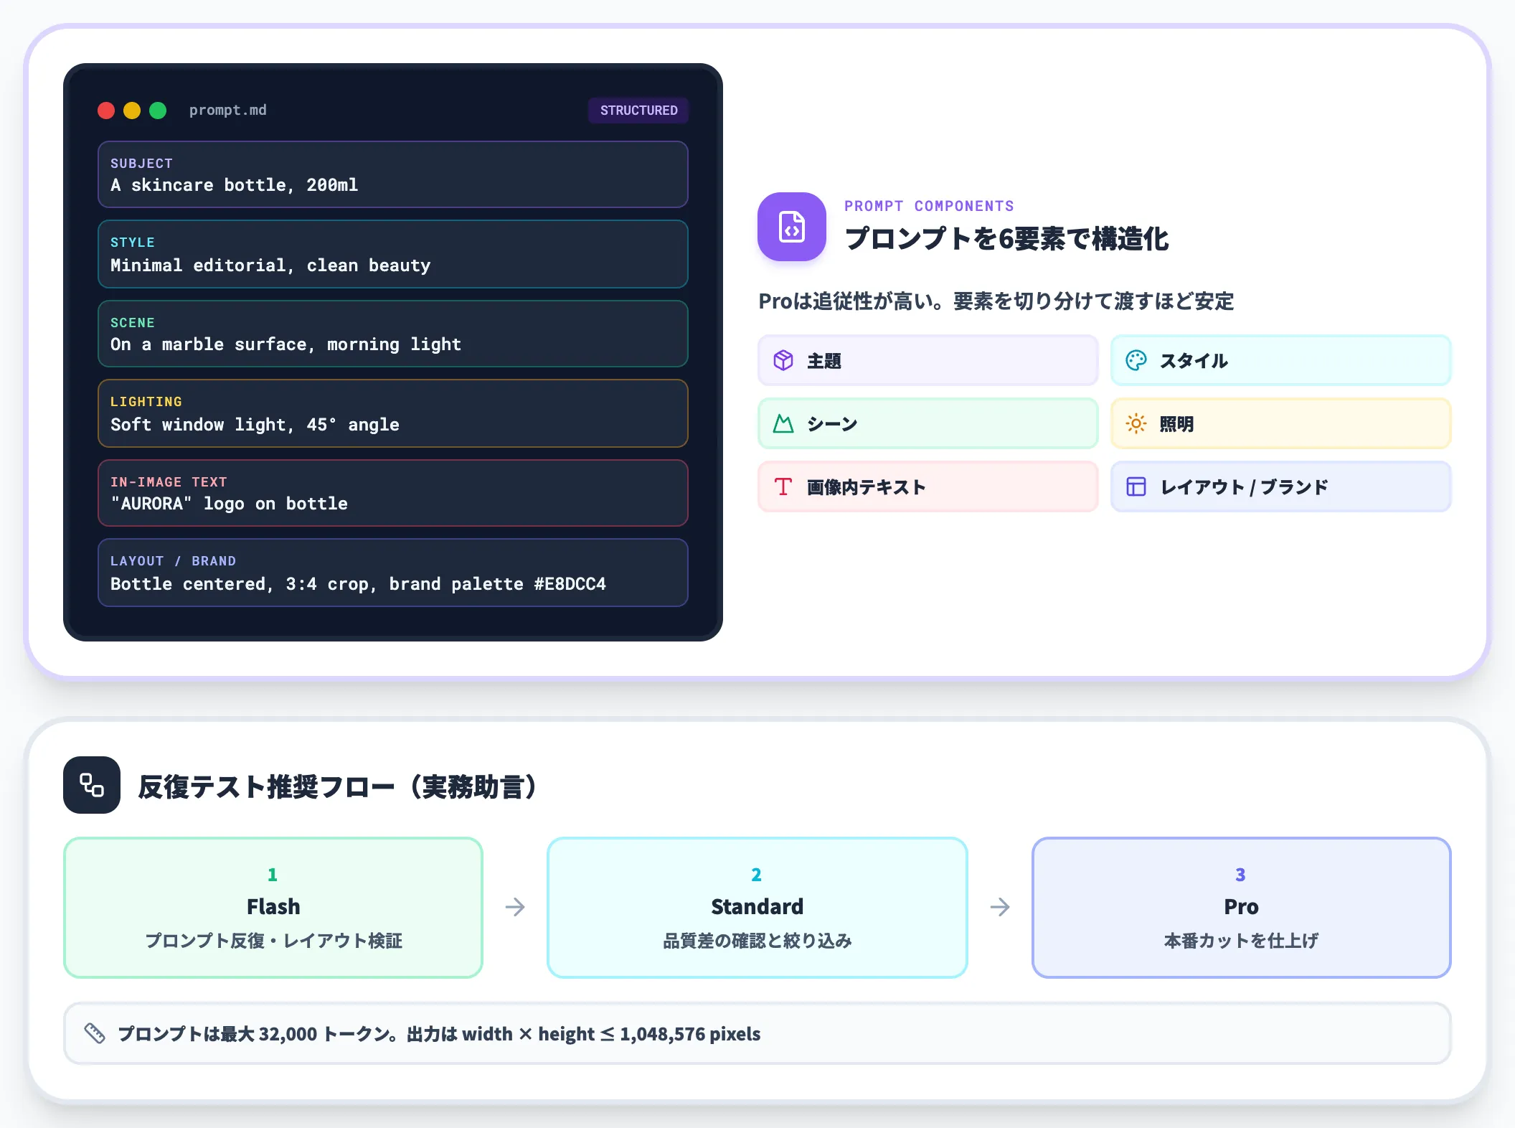The width and height of the screenshot is (1515, 1128).
Task: Open the Standard step card
Action: tap(757, 908)
